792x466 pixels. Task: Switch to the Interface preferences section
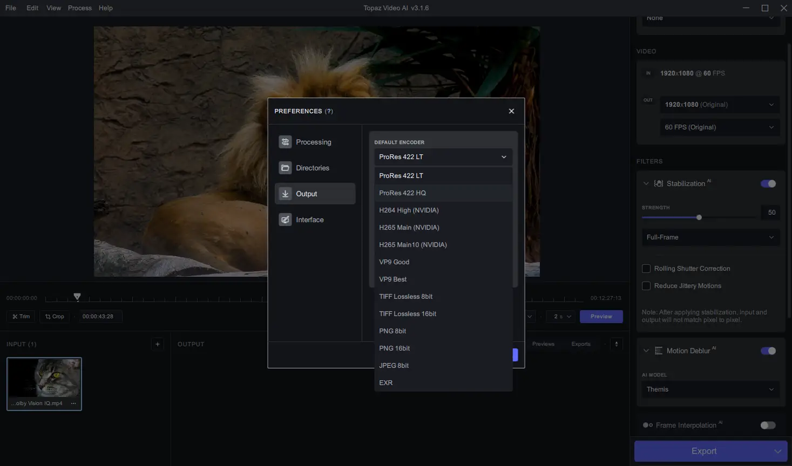point(315,220)
